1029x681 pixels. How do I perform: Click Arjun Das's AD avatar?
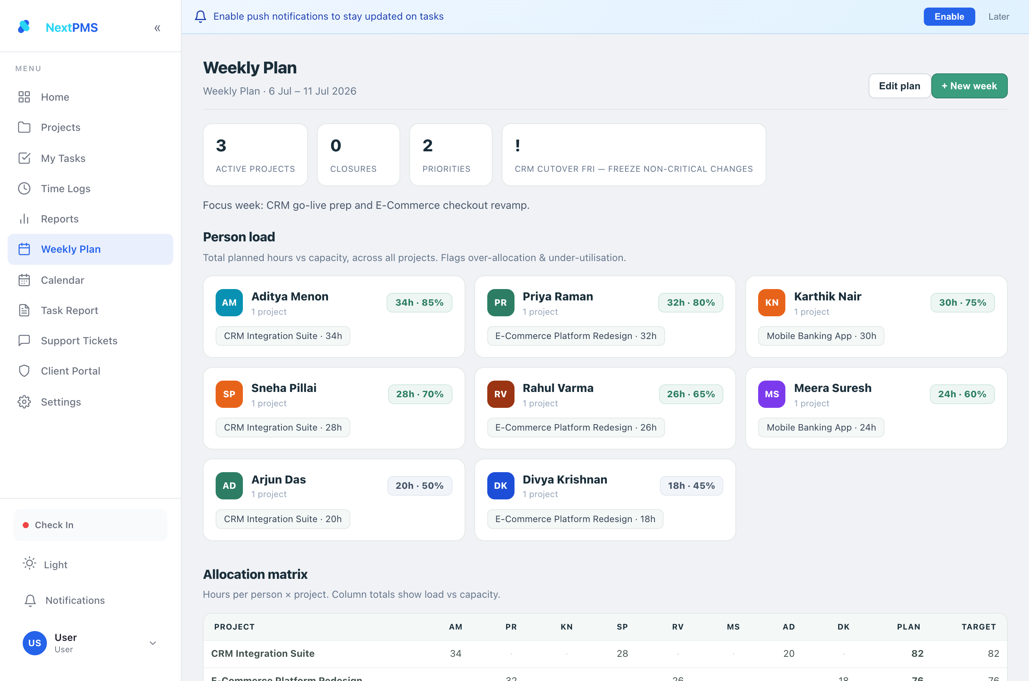pos(229,486)
